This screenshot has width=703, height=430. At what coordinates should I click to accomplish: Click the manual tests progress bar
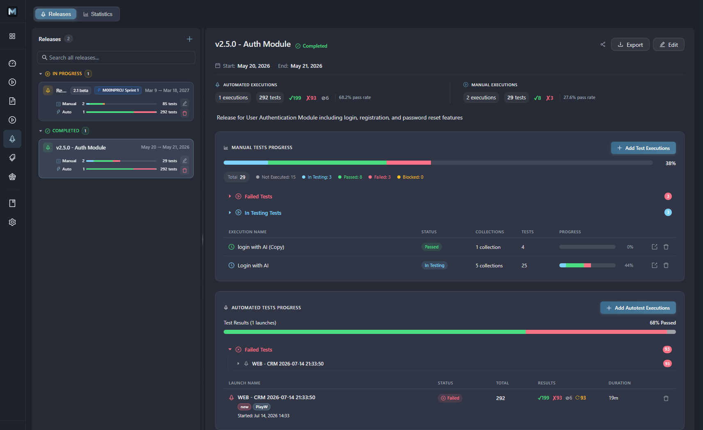tap(438, 163)
